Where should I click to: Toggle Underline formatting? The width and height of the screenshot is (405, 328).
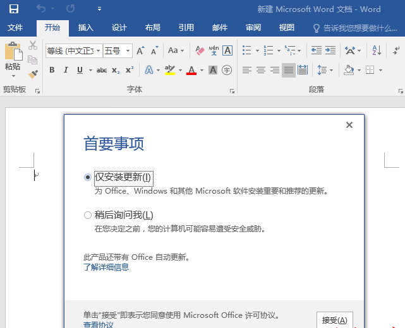coord(80,70)
